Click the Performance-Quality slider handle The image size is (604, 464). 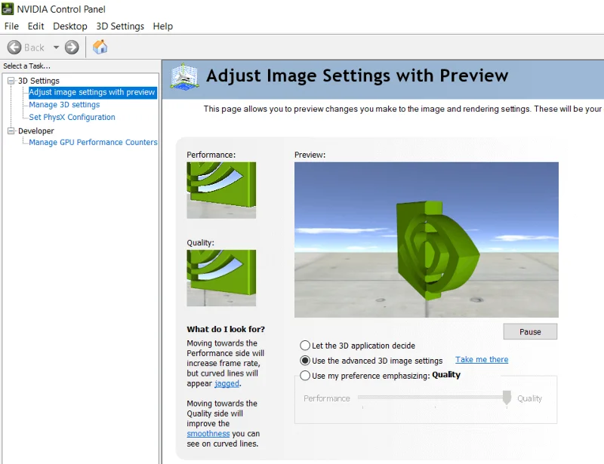507,398
